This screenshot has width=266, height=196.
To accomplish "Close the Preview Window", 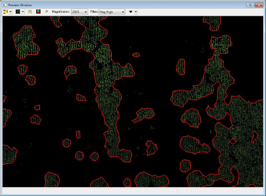I will 259,5.
